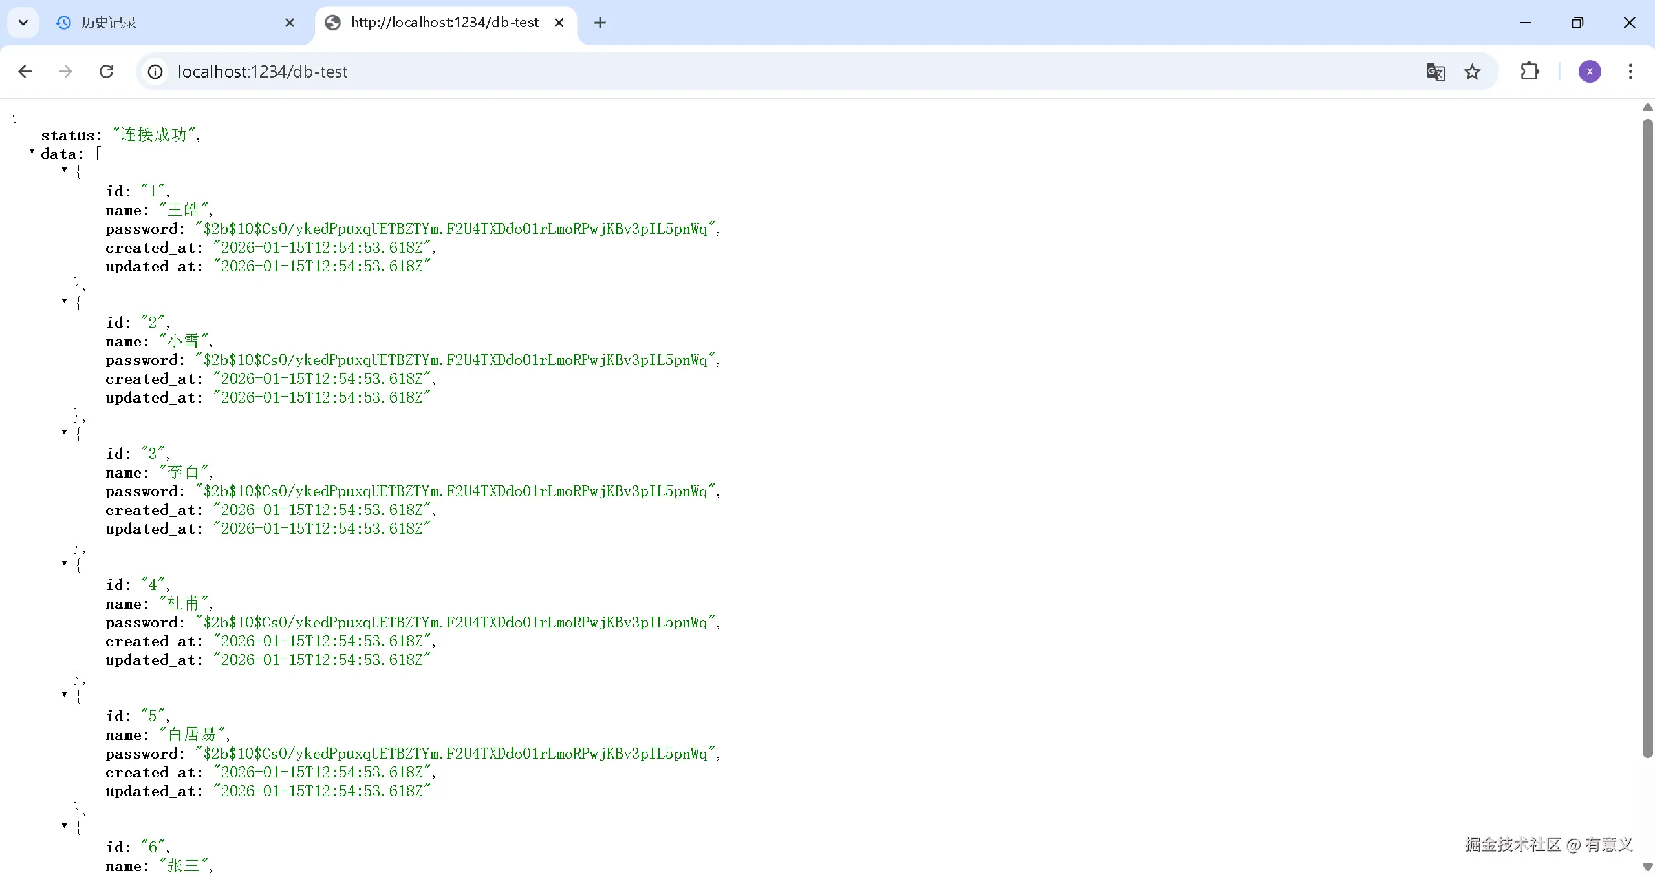1655x875 pixels.
Task: Reload the localhost db-test page
Action: (107, 72)
